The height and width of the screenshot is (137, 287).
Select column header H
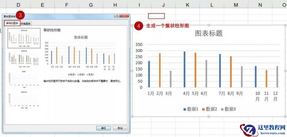tap(115, 5)
